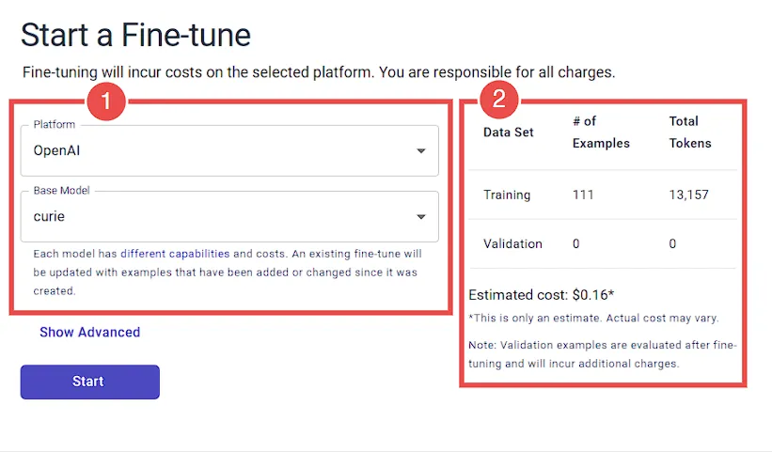Select the Training row label
Viewport: 772px width, 452px height.
pos(507,195)
